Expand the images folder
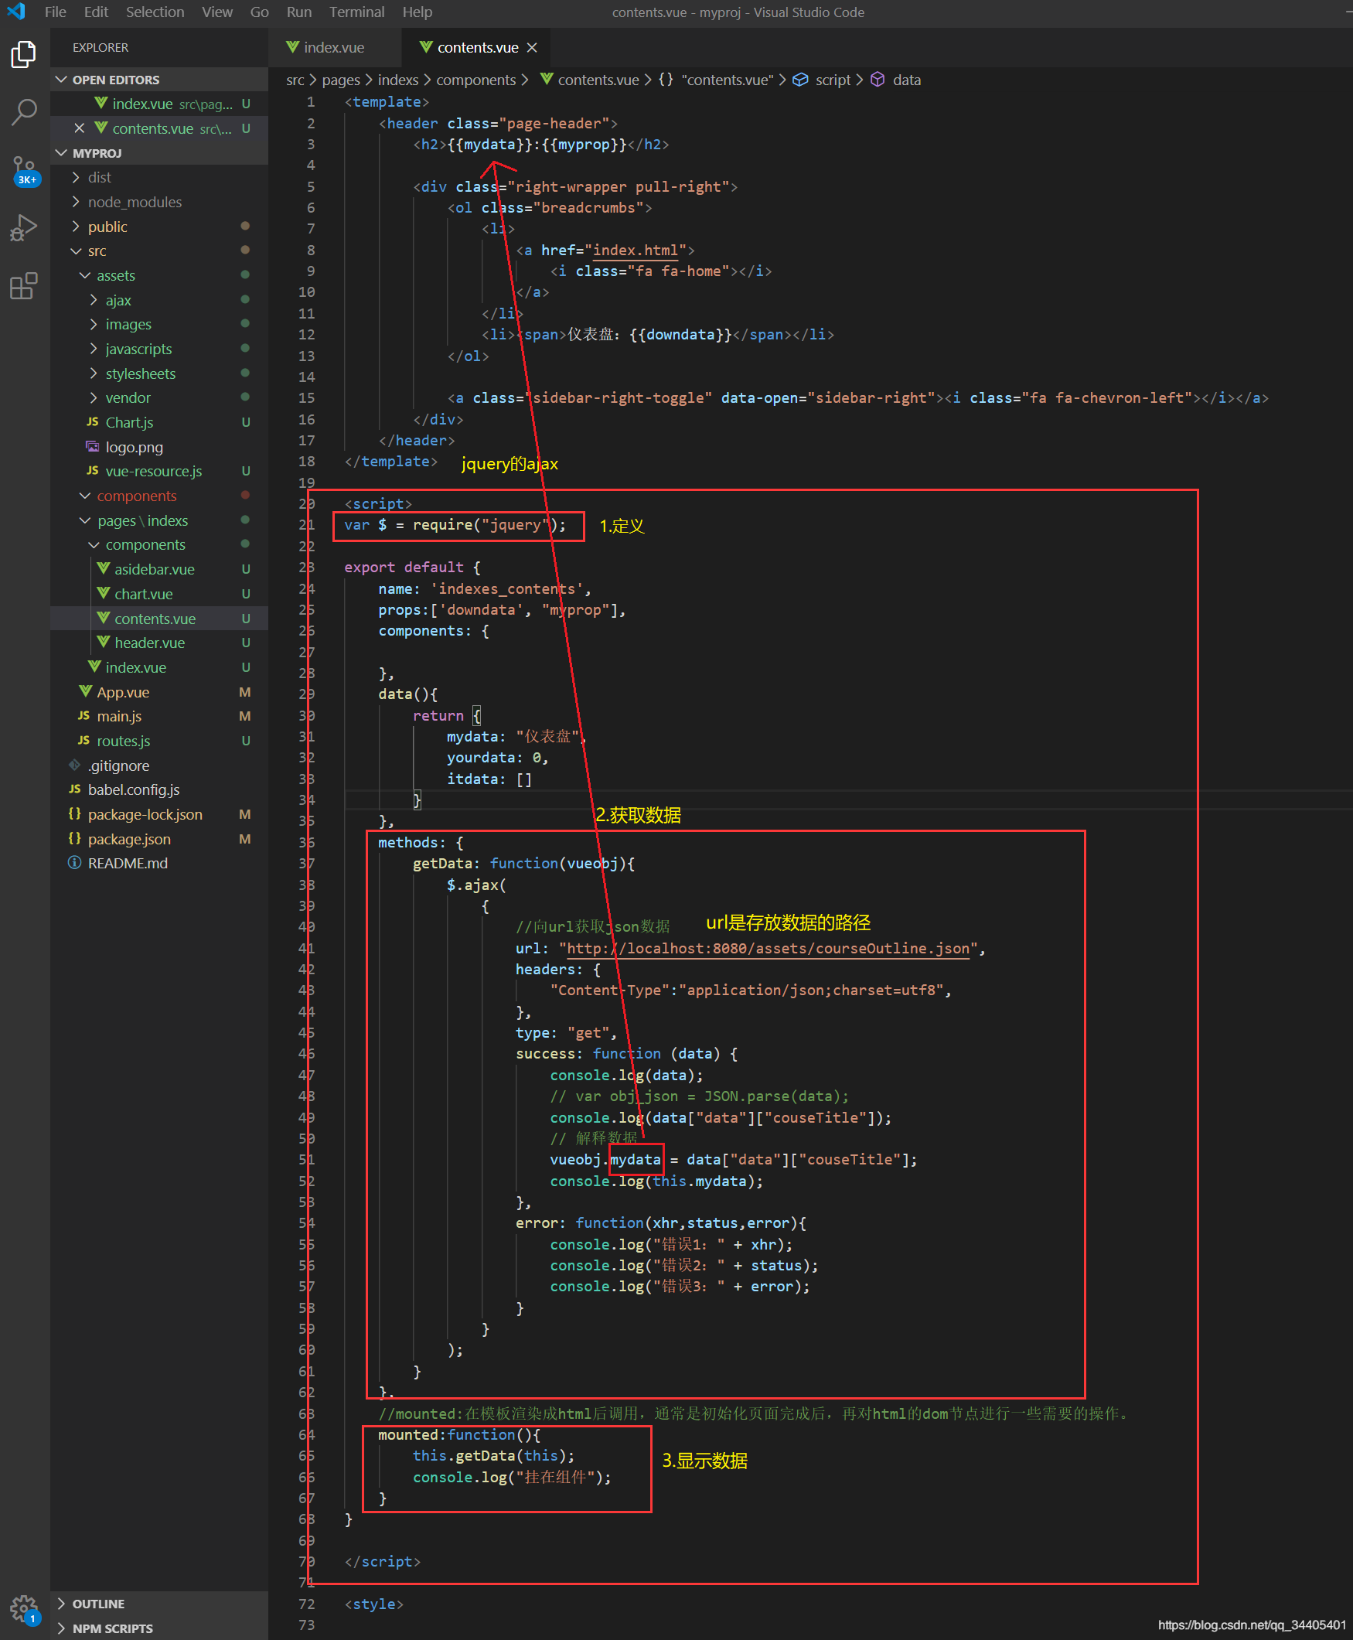 94,324
